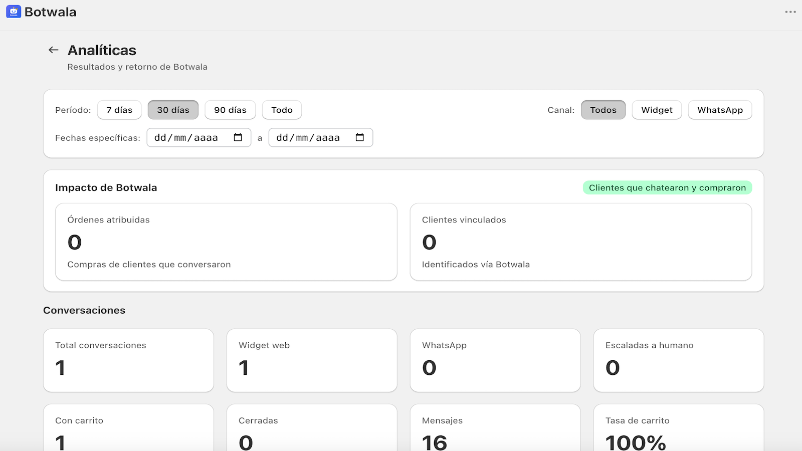Open the start date calendar picker icon
This screenshot has width=802, height=451.
coord(238,137)
